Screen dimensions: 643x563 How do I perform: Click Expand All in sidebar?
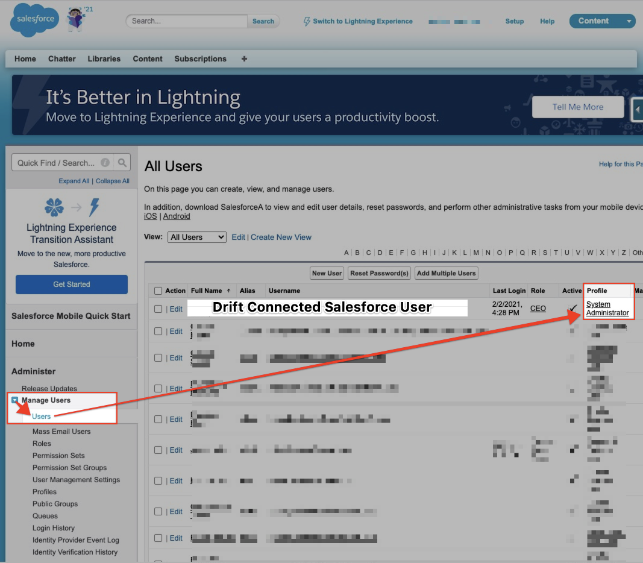74,181
